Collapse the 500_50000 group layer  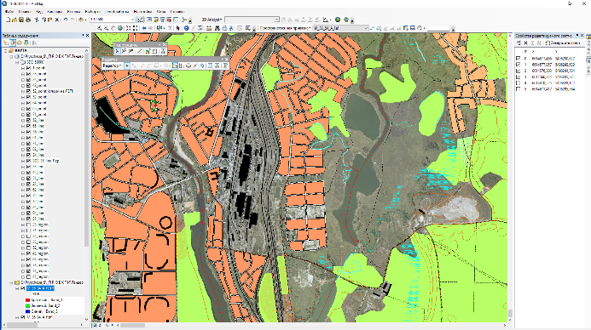pyautogui.click(x=17, y=62)
